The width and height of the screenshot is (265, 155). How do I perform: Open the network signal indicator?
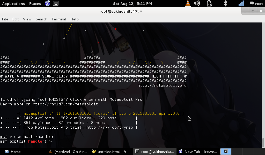pyautogui.click(x=241, y=3)
